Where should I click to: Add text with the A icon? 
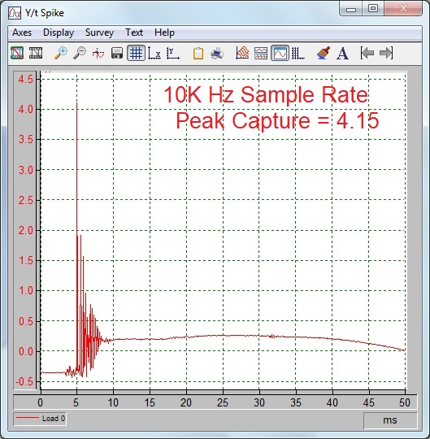coord(342,53)
